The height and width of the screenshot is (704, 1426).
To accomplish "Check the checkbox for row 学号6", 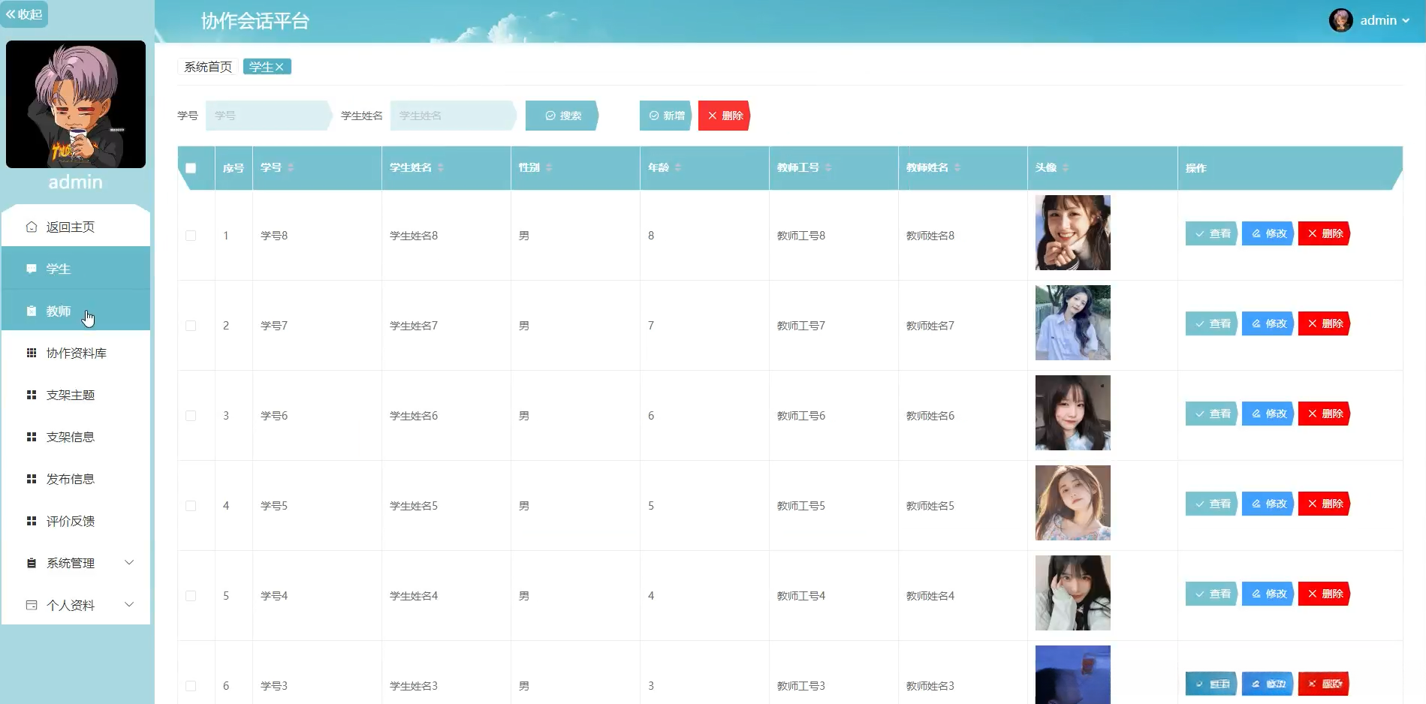I will point(191,416).
